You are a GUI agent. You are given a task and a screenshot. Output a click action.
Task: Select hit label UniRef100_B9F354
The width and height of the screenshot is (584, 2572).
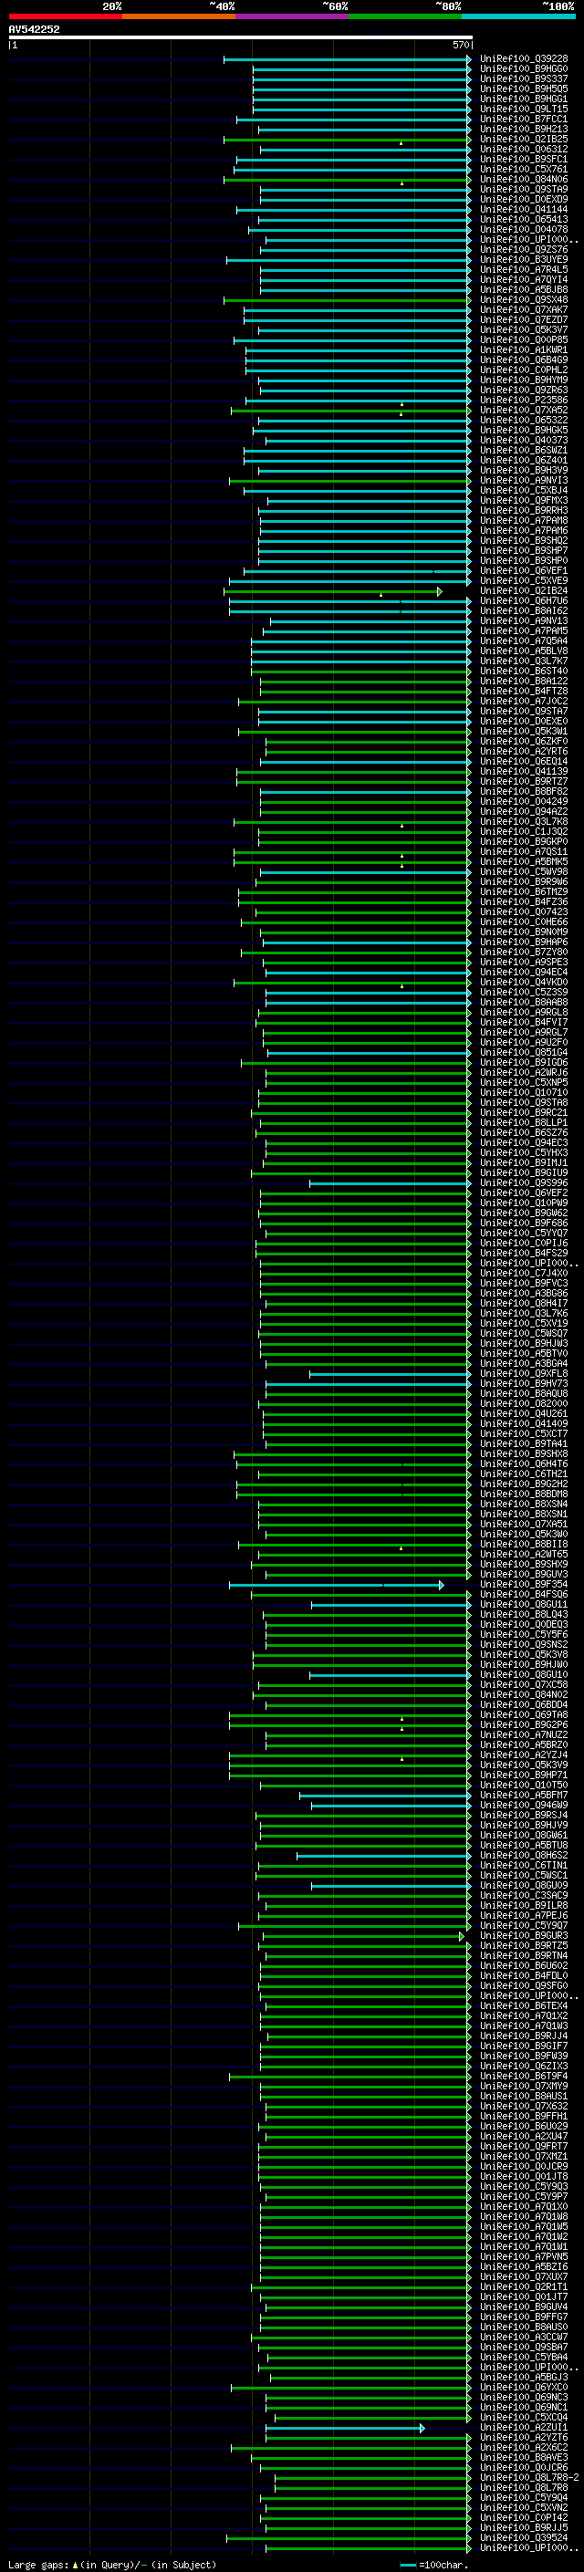point(524,1584)
